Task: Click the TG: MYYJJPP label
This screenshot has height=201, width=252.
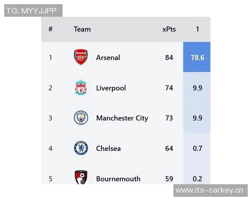Action: pos(34,11)
